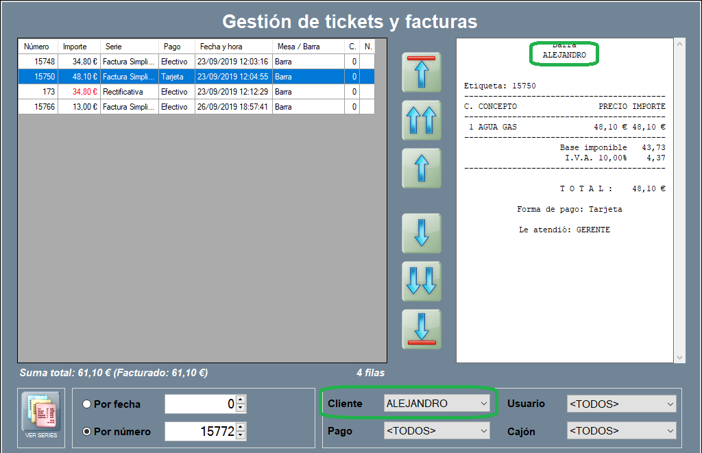
Task: Jump to first ticket with top arrow
Action: tap(421, 72)
